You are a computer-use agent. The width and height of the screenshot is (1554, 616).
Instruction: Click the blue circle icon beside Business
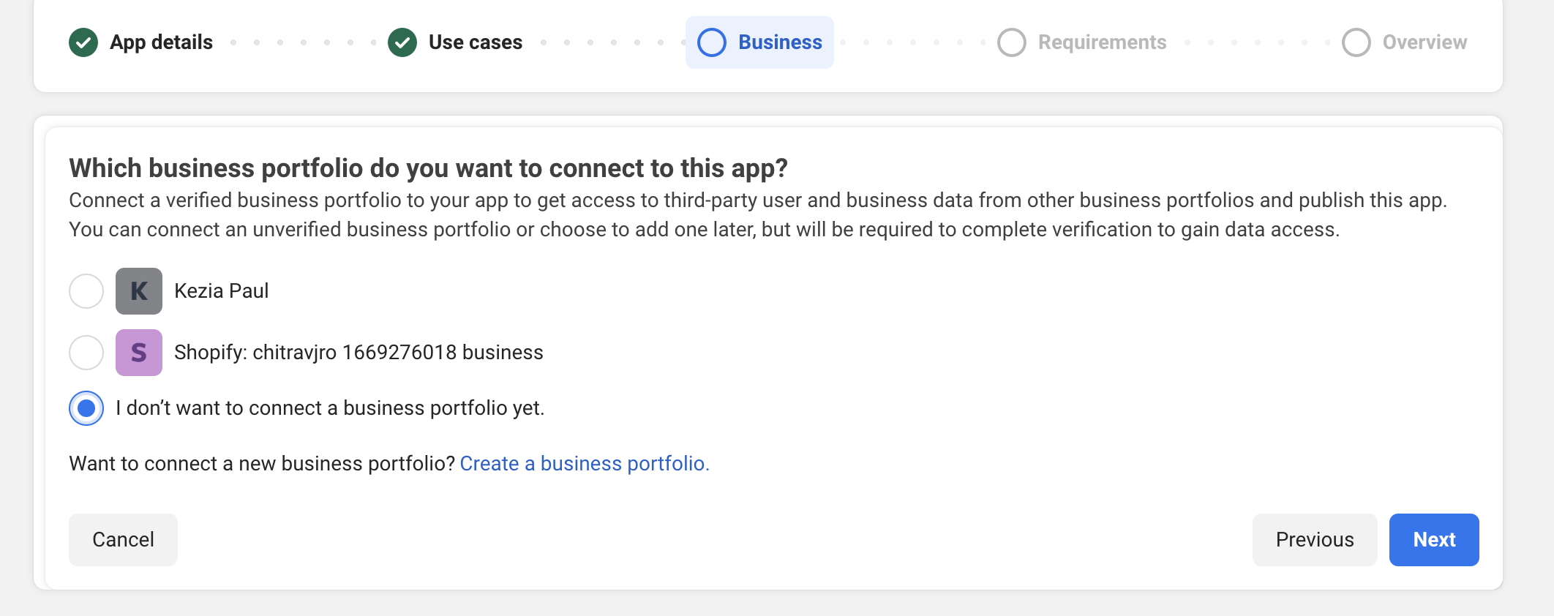pyautogui.click(x=712, y=42)
